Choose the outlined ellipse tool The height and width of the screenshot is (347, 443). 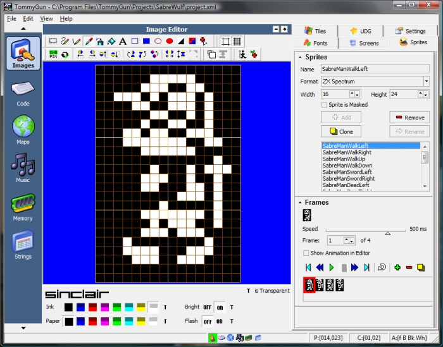158,41
